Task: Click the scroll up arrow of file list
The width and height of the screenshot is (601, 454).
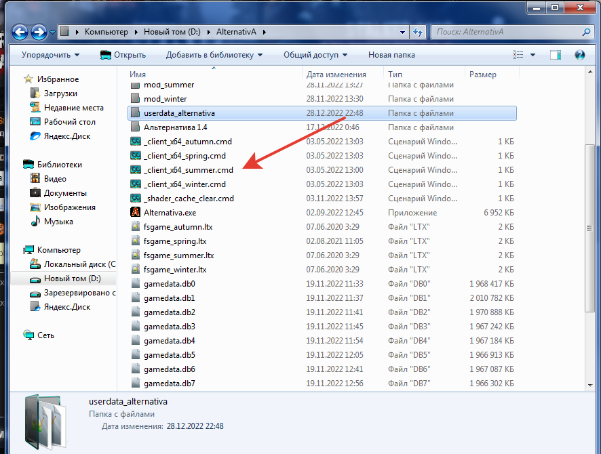Action: [x=589, y=72]
